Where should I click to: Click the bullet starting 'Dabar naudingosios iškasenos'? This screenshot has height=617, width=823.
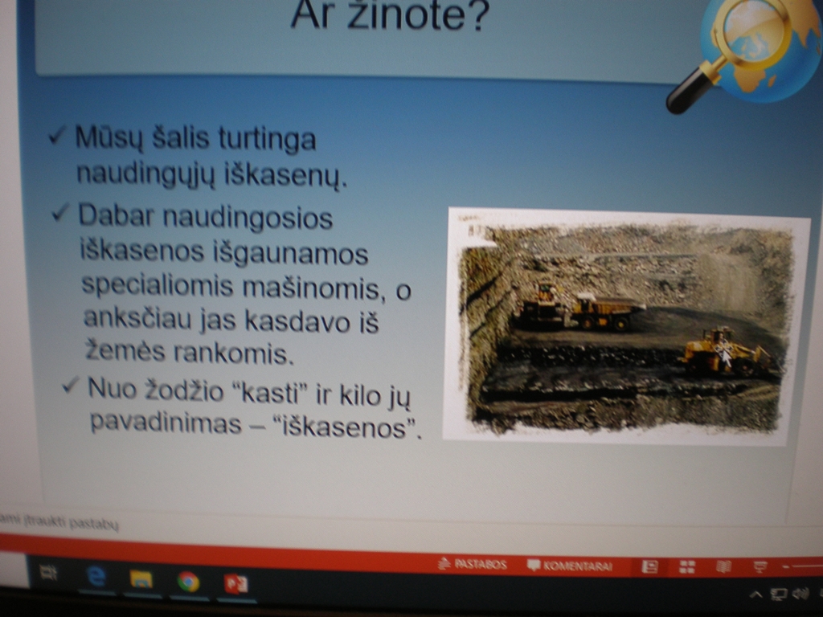coord(244,284)
